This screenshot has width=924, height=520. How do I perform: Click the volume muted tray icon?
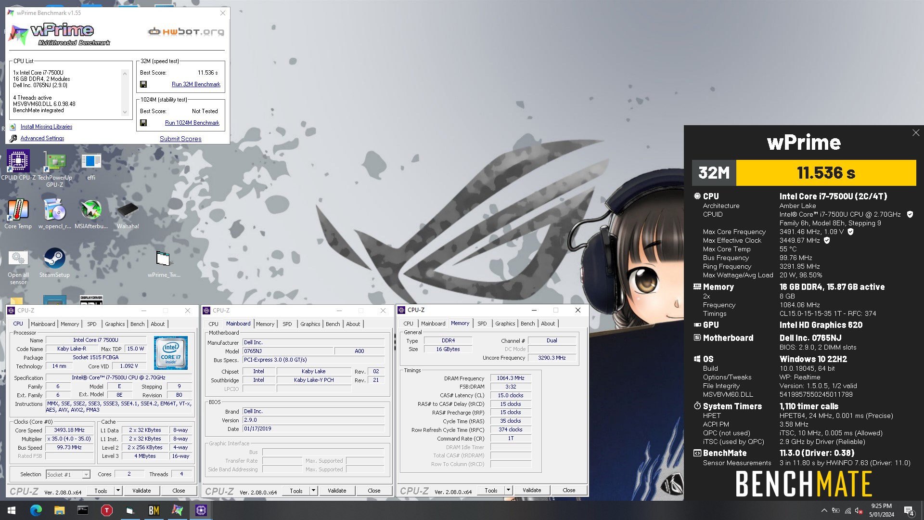point(859,511)
